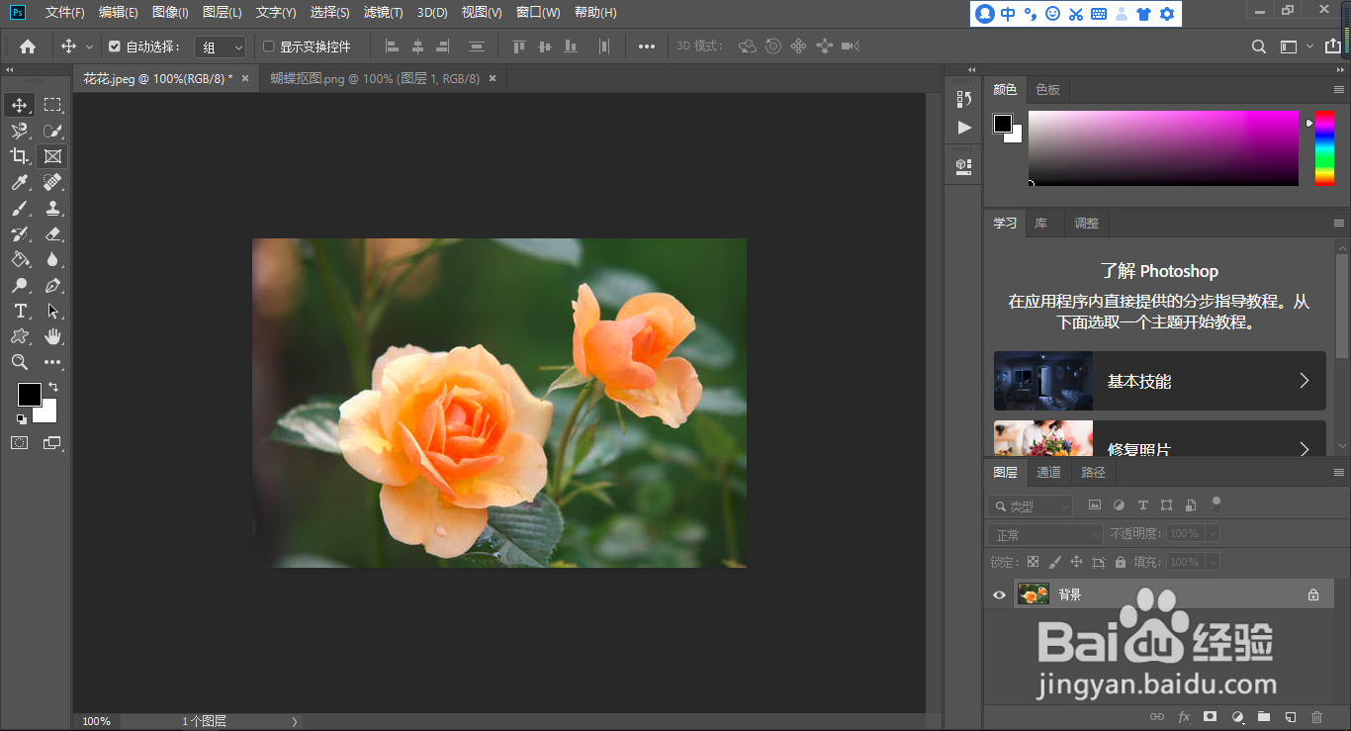Select the Eraser tool
Screen dimensions: 1351x731
[x=52, y=234]
